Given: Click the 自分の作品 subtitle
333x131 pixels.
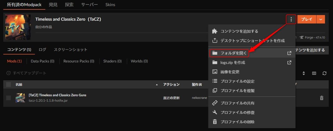Looking at the screenshot, I should pyautogui.click(x=44, y=27).
